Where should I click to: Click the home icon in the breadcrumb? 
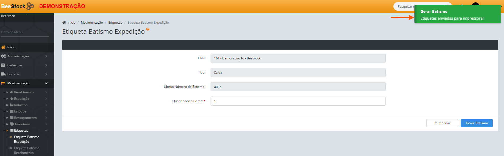(64, 23)
